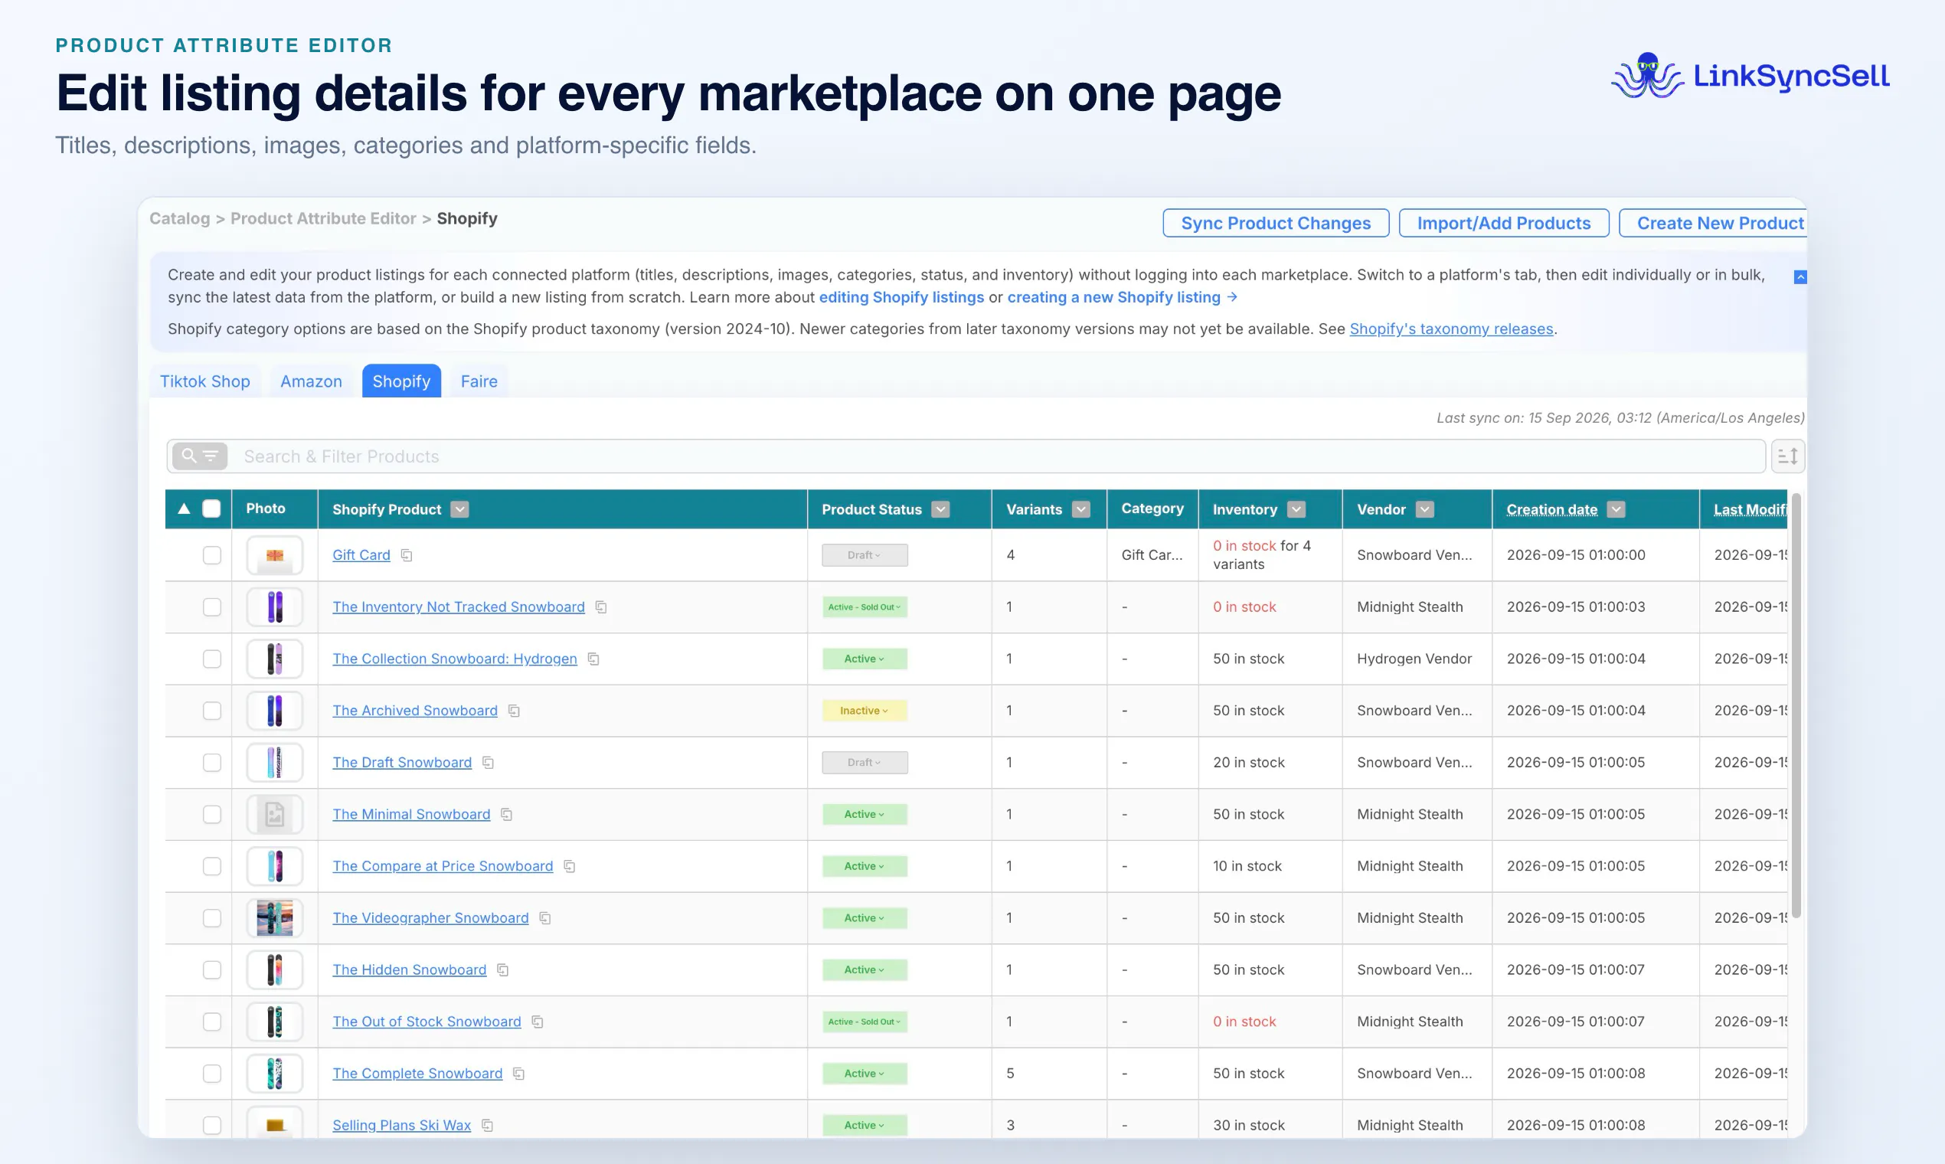This screenshot has width=1945, height=1164.
Task: Click copy icon beside The Complete Snowboard
Action: click(518, 1073)
